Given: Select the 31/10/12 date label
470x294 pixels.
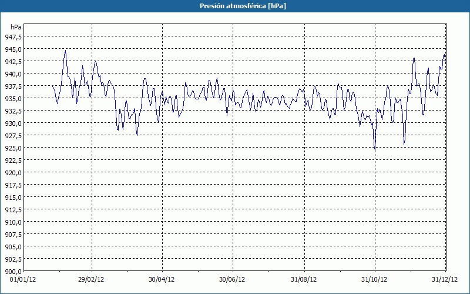Looking at the screenshot, I should click(374, 280).
